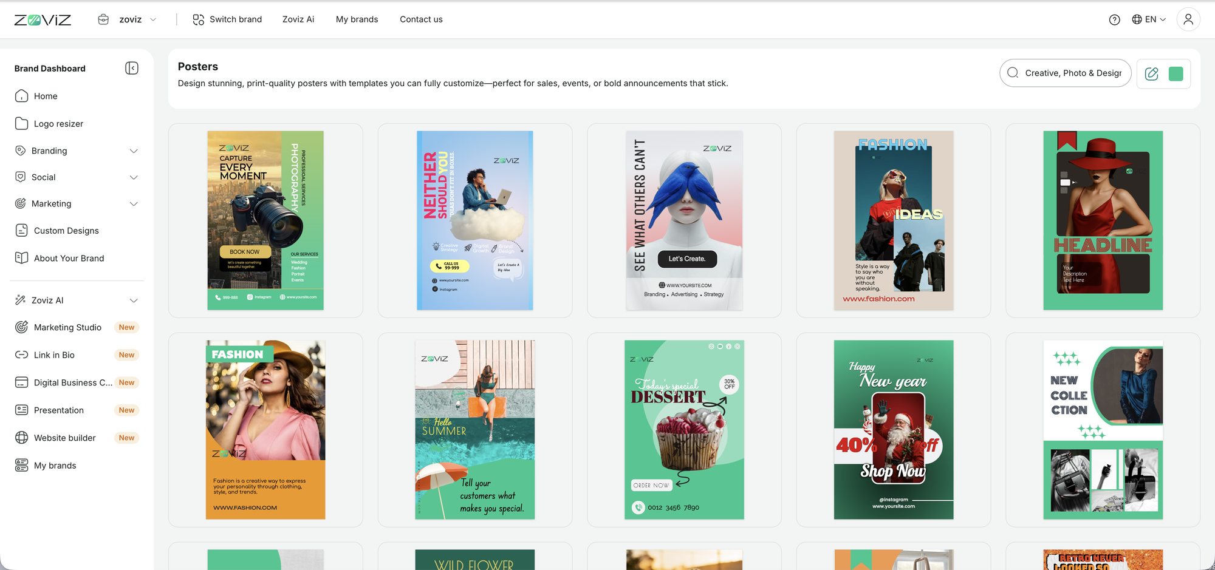1215x570 pixels.
Task: Expand the Branding section chevron
Action: tap(134, 151)
